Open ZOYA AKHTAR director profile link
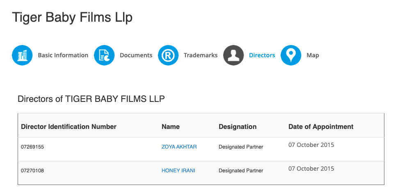Image resolution: width=400 pixels, height=194 pixels. [x=179, y=147]
